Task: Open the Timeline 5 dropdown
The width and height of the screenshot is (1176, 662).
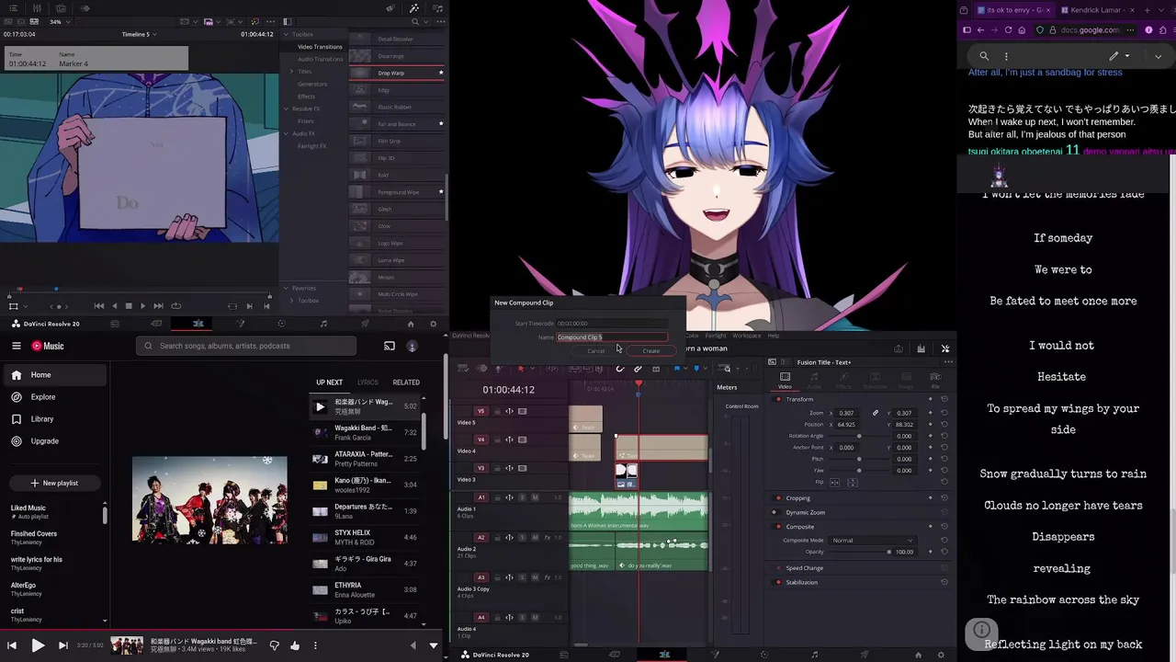Action: tap(139, 34)
